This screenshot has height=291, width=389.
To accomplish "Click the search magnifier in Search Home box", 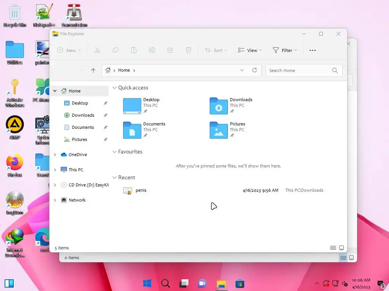I will (x=335, y=70).
